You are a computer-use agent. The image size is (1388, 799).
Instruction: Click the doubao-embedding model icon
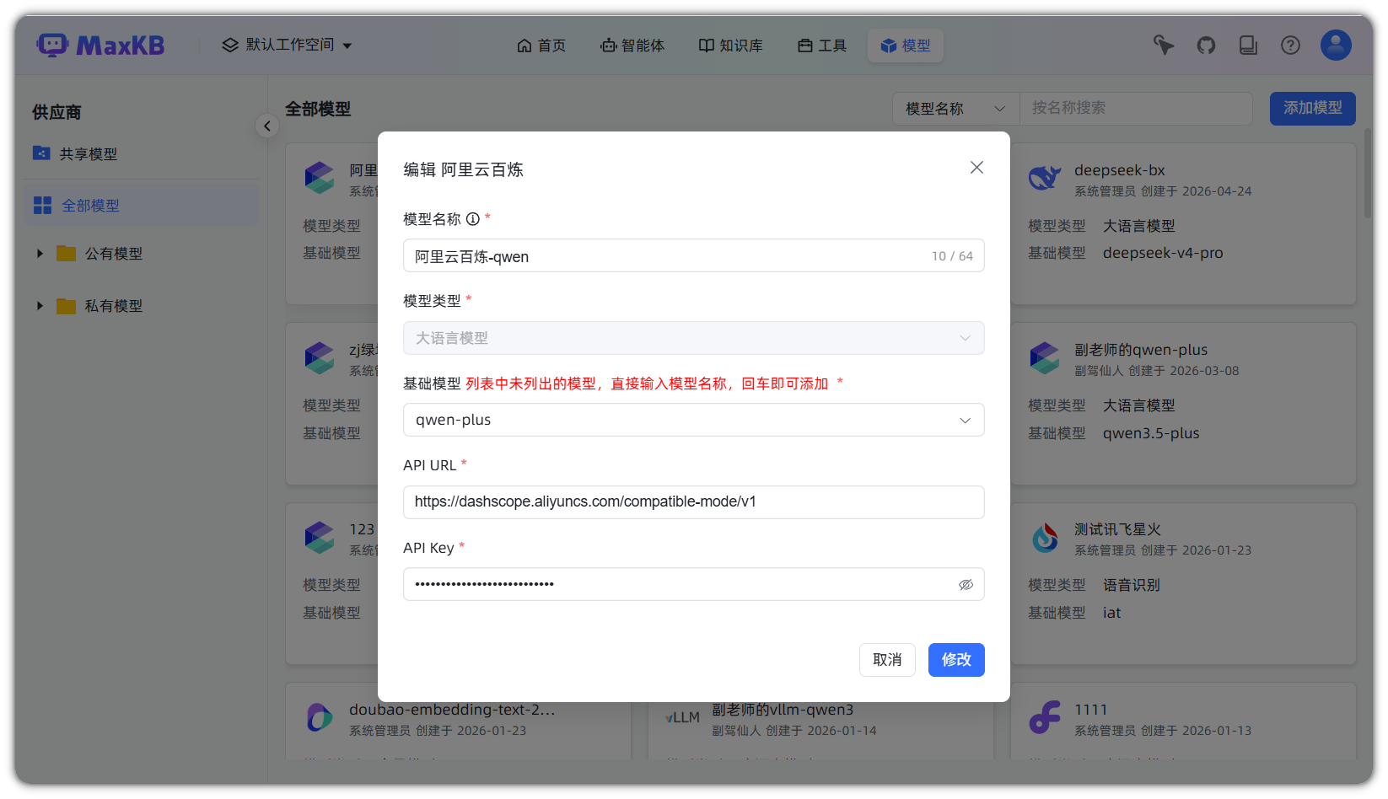320,717
